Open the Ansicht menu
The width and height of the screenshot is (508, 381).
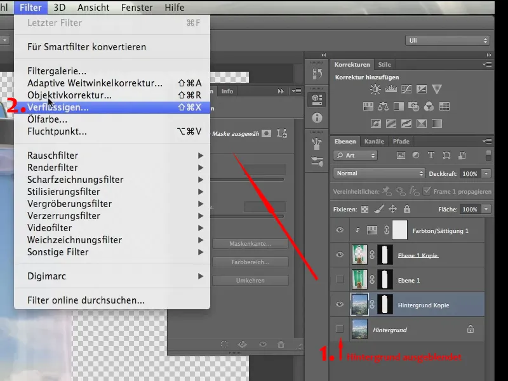93,7
